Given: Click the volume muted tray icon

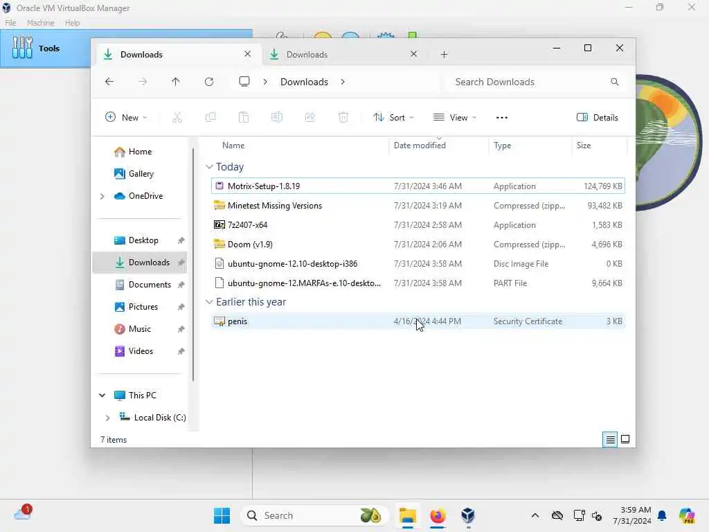Looking at the screenshot, I should (597, 515).
